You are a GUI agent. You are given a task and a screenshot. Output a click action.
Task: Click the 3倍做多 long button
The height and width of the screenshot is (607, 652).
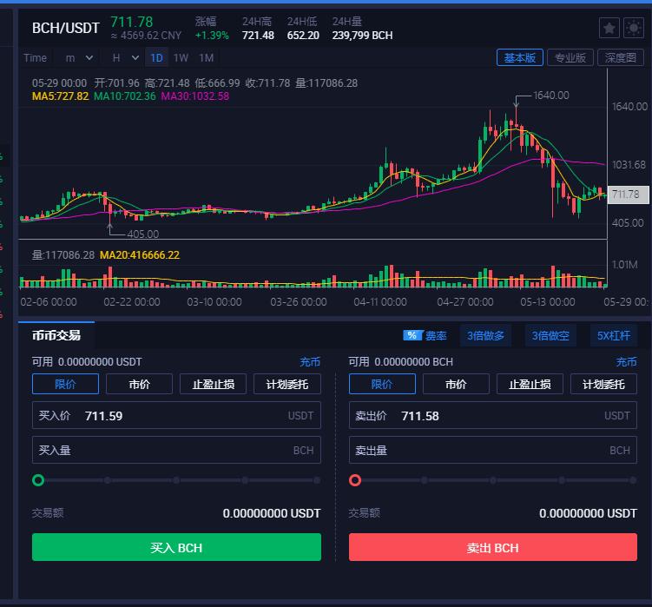pyautogui.click(x=485, y=336)
